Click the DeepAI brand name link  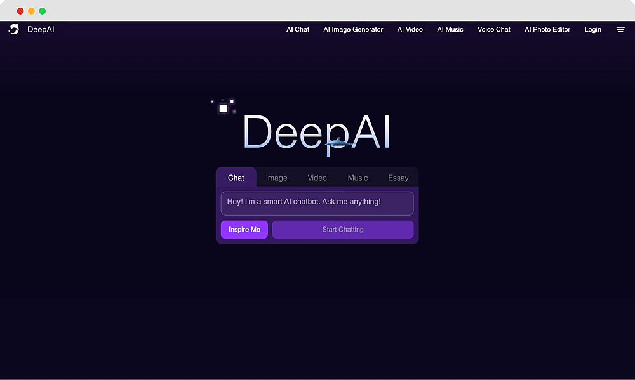[x=41, y=30]
